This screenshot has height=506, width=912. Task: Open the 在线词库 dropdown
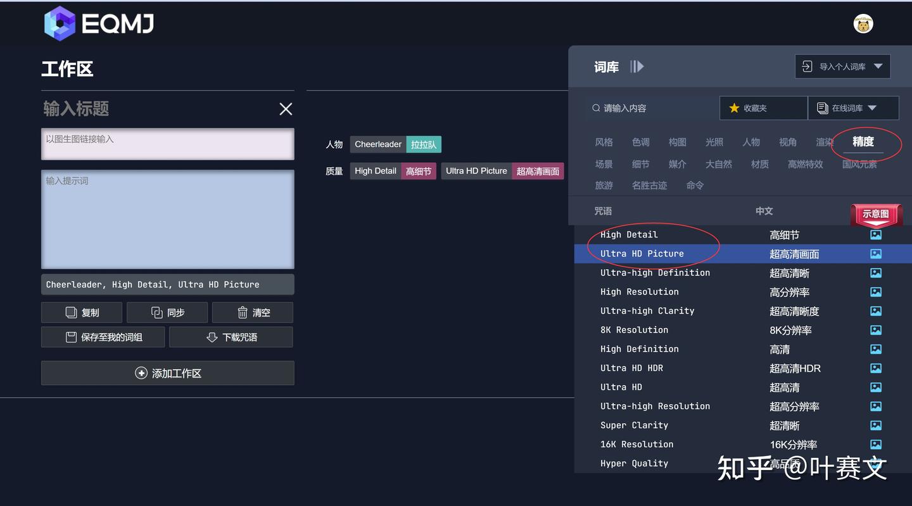pyautogui.click(x=853, y=108)
